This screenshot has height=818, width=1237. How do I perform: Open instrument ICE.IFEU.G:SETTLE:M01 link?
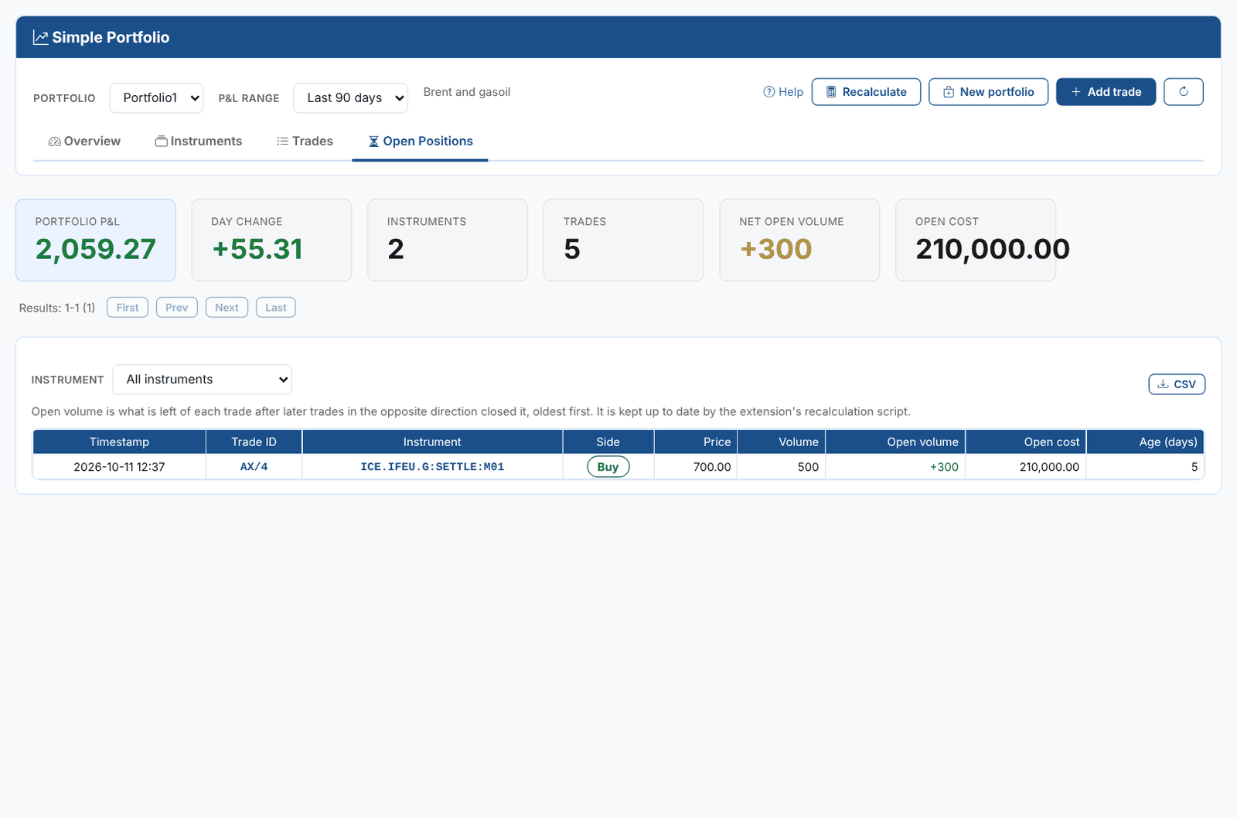432,467
